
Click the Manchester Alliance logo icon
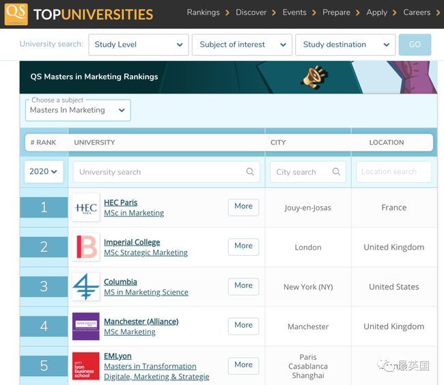tap(85, 326)
